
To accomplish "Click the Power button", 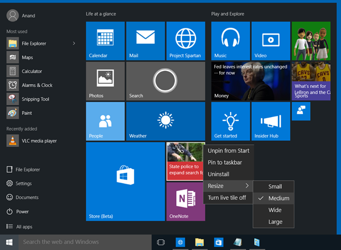I will click(x=22, y=211).
